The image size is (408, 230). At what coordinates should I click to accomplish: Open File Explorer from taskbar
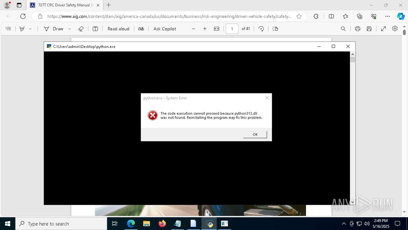coord(147,224)
